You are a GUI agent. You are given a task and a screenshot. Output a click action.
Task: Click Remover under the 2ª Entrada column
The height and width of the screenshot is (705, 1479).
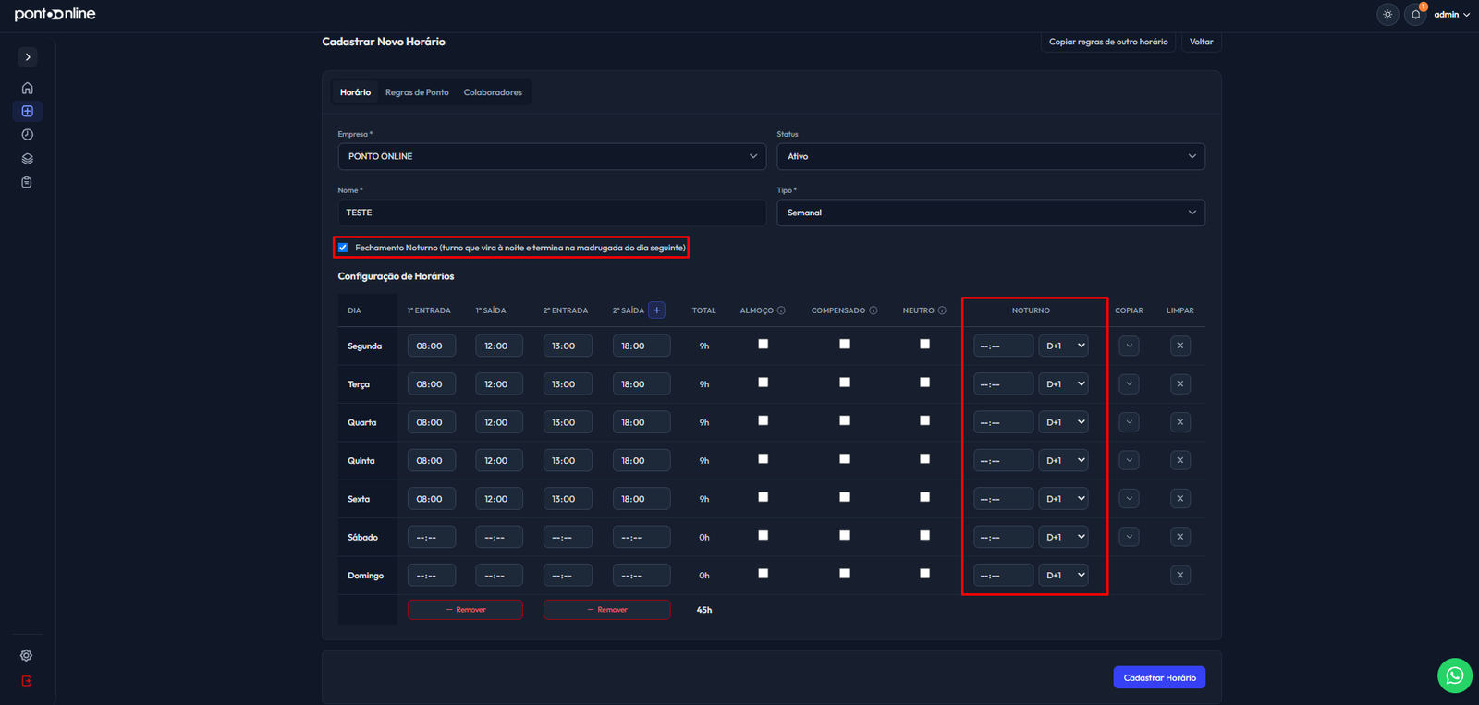[606, 610]
